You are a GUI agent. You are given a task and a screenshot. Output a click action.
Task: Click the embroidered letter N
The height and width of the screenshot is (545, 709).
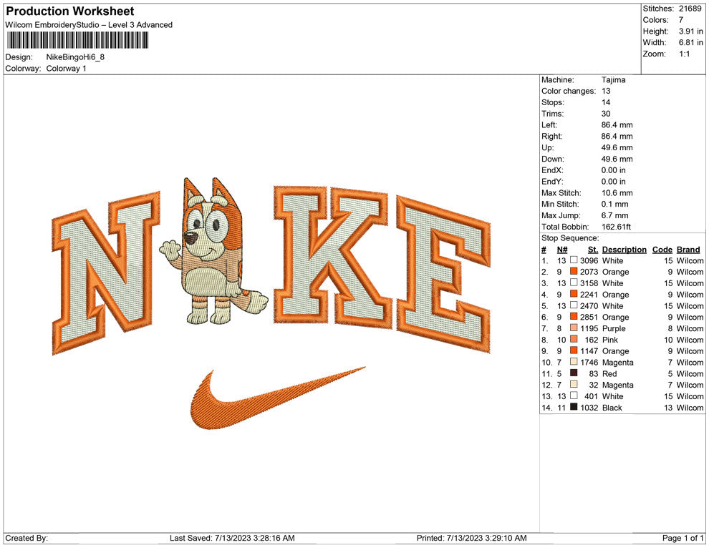pyautogui.click(x=106, y=273)
